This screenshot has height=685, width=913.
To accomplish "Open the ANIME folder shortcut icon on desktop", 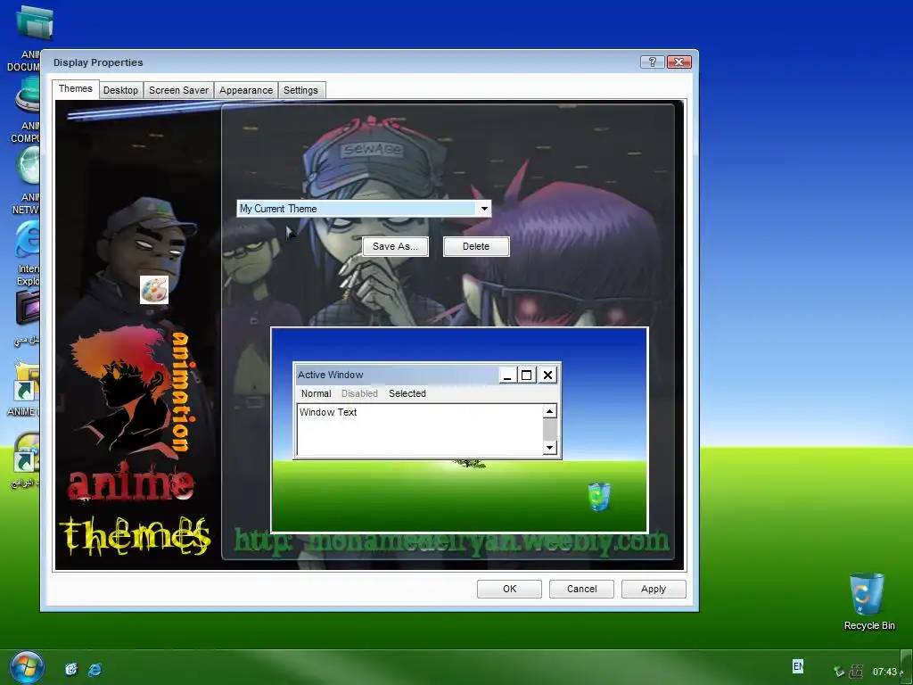I will pyautogui.click(x=27, y=381).
